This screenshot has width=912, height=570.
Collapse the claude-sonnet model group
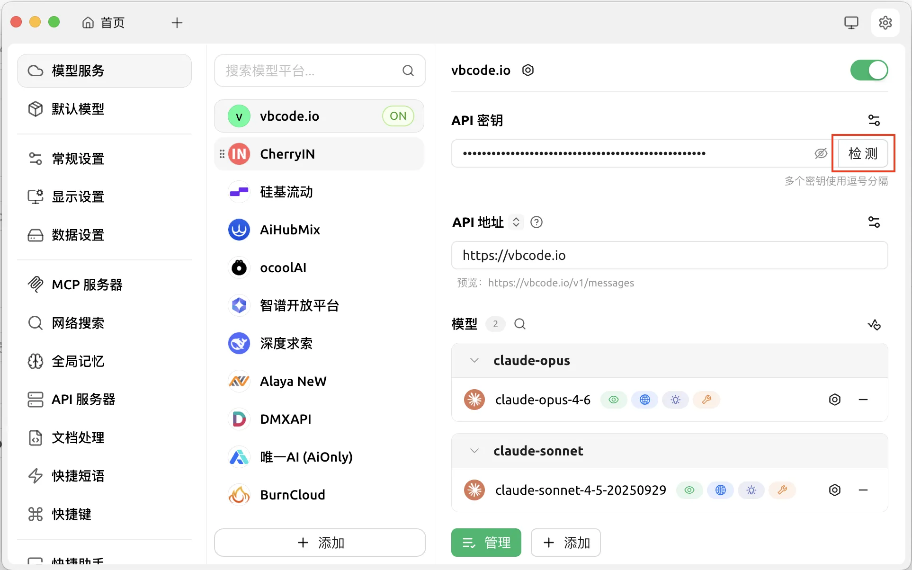474,451
